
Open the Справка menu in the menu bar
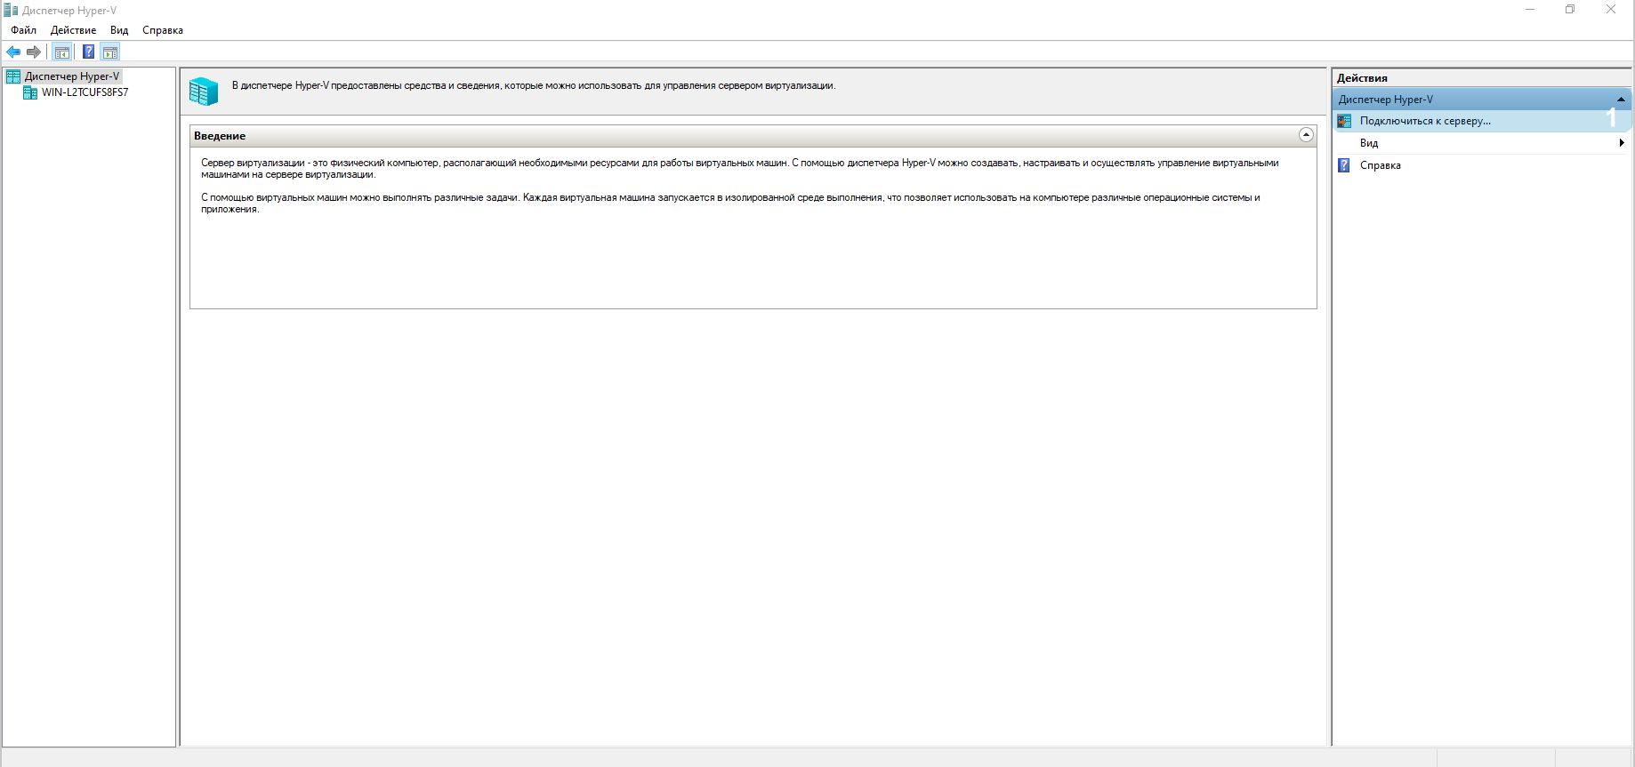tap(163, 30)
